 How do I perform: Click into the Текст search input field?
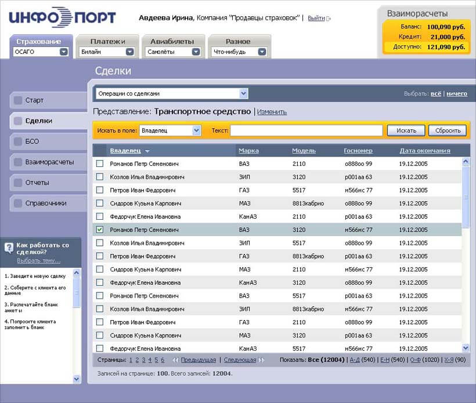click(x=306, y=131)
